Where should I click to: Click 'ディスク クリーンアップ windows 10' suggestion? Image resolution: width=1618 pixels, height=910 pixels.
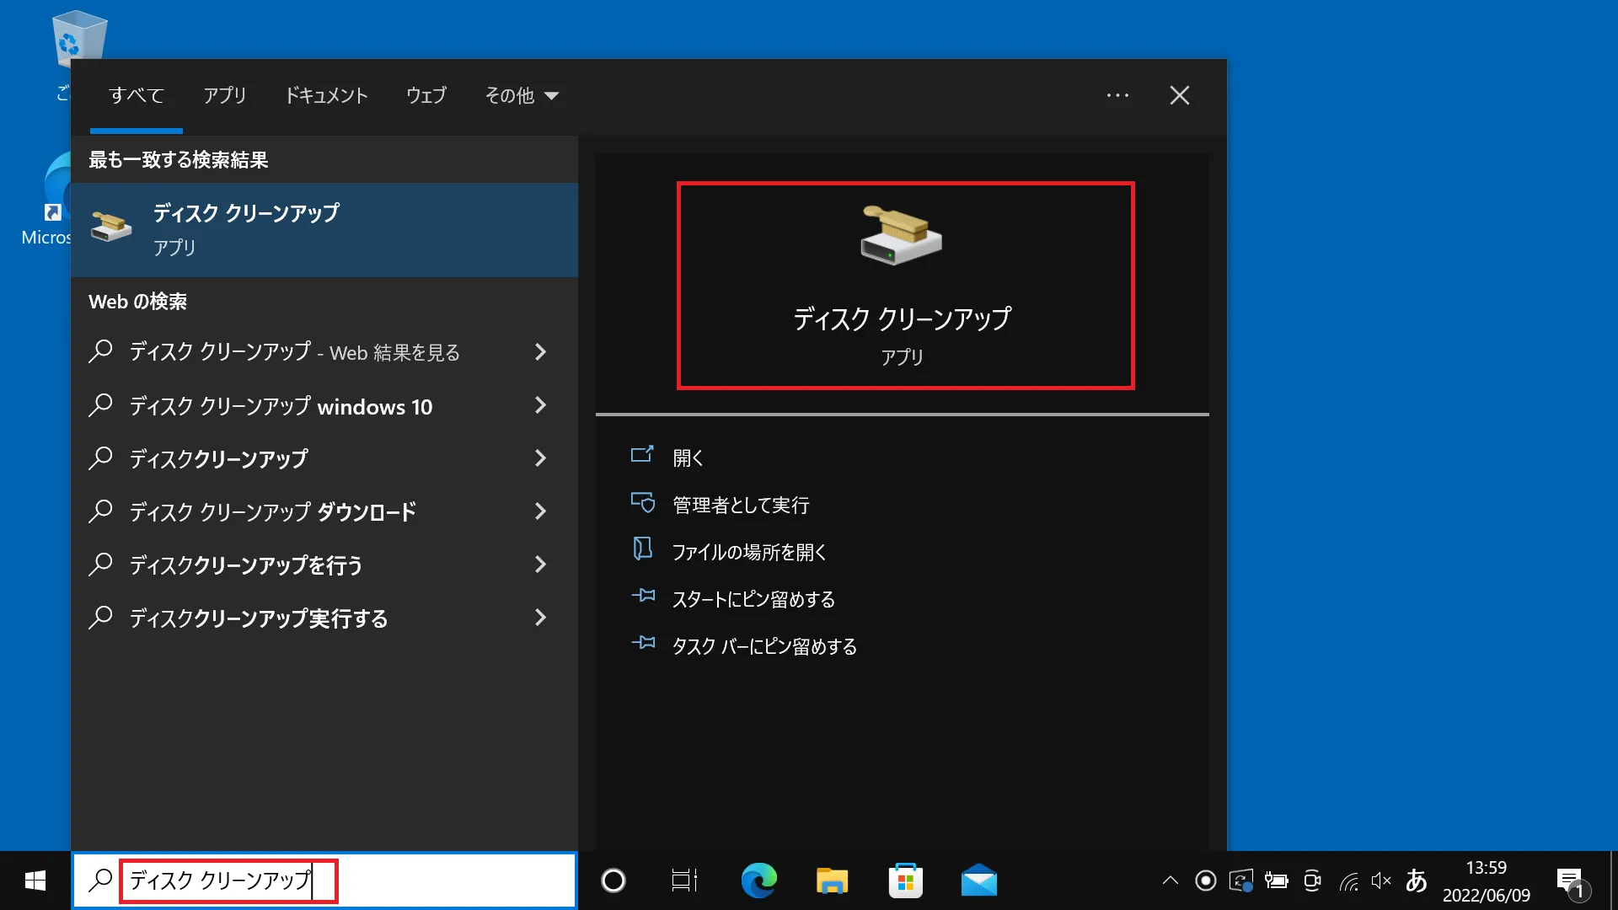pos(324,405)
